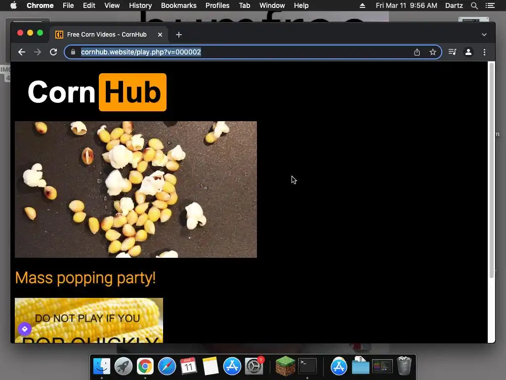Open System Preferences with the badge
Screen dimensions: 506x380
coord(254,366)
